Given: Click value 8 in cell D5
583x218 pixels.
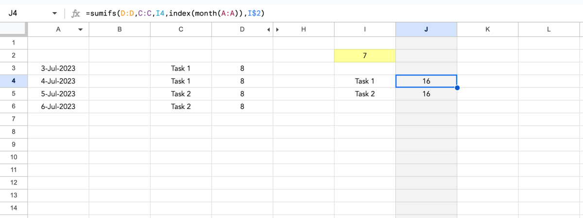Looking at the screenshot, I should pos(242,93).
